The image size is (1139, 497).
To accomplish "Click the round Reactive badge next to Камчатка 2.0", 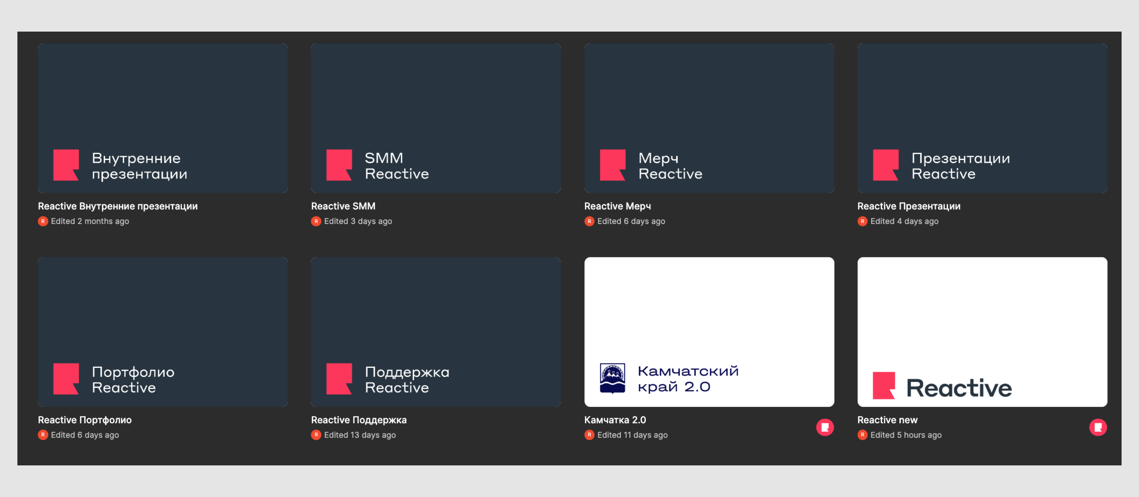I will click(825, 427).
